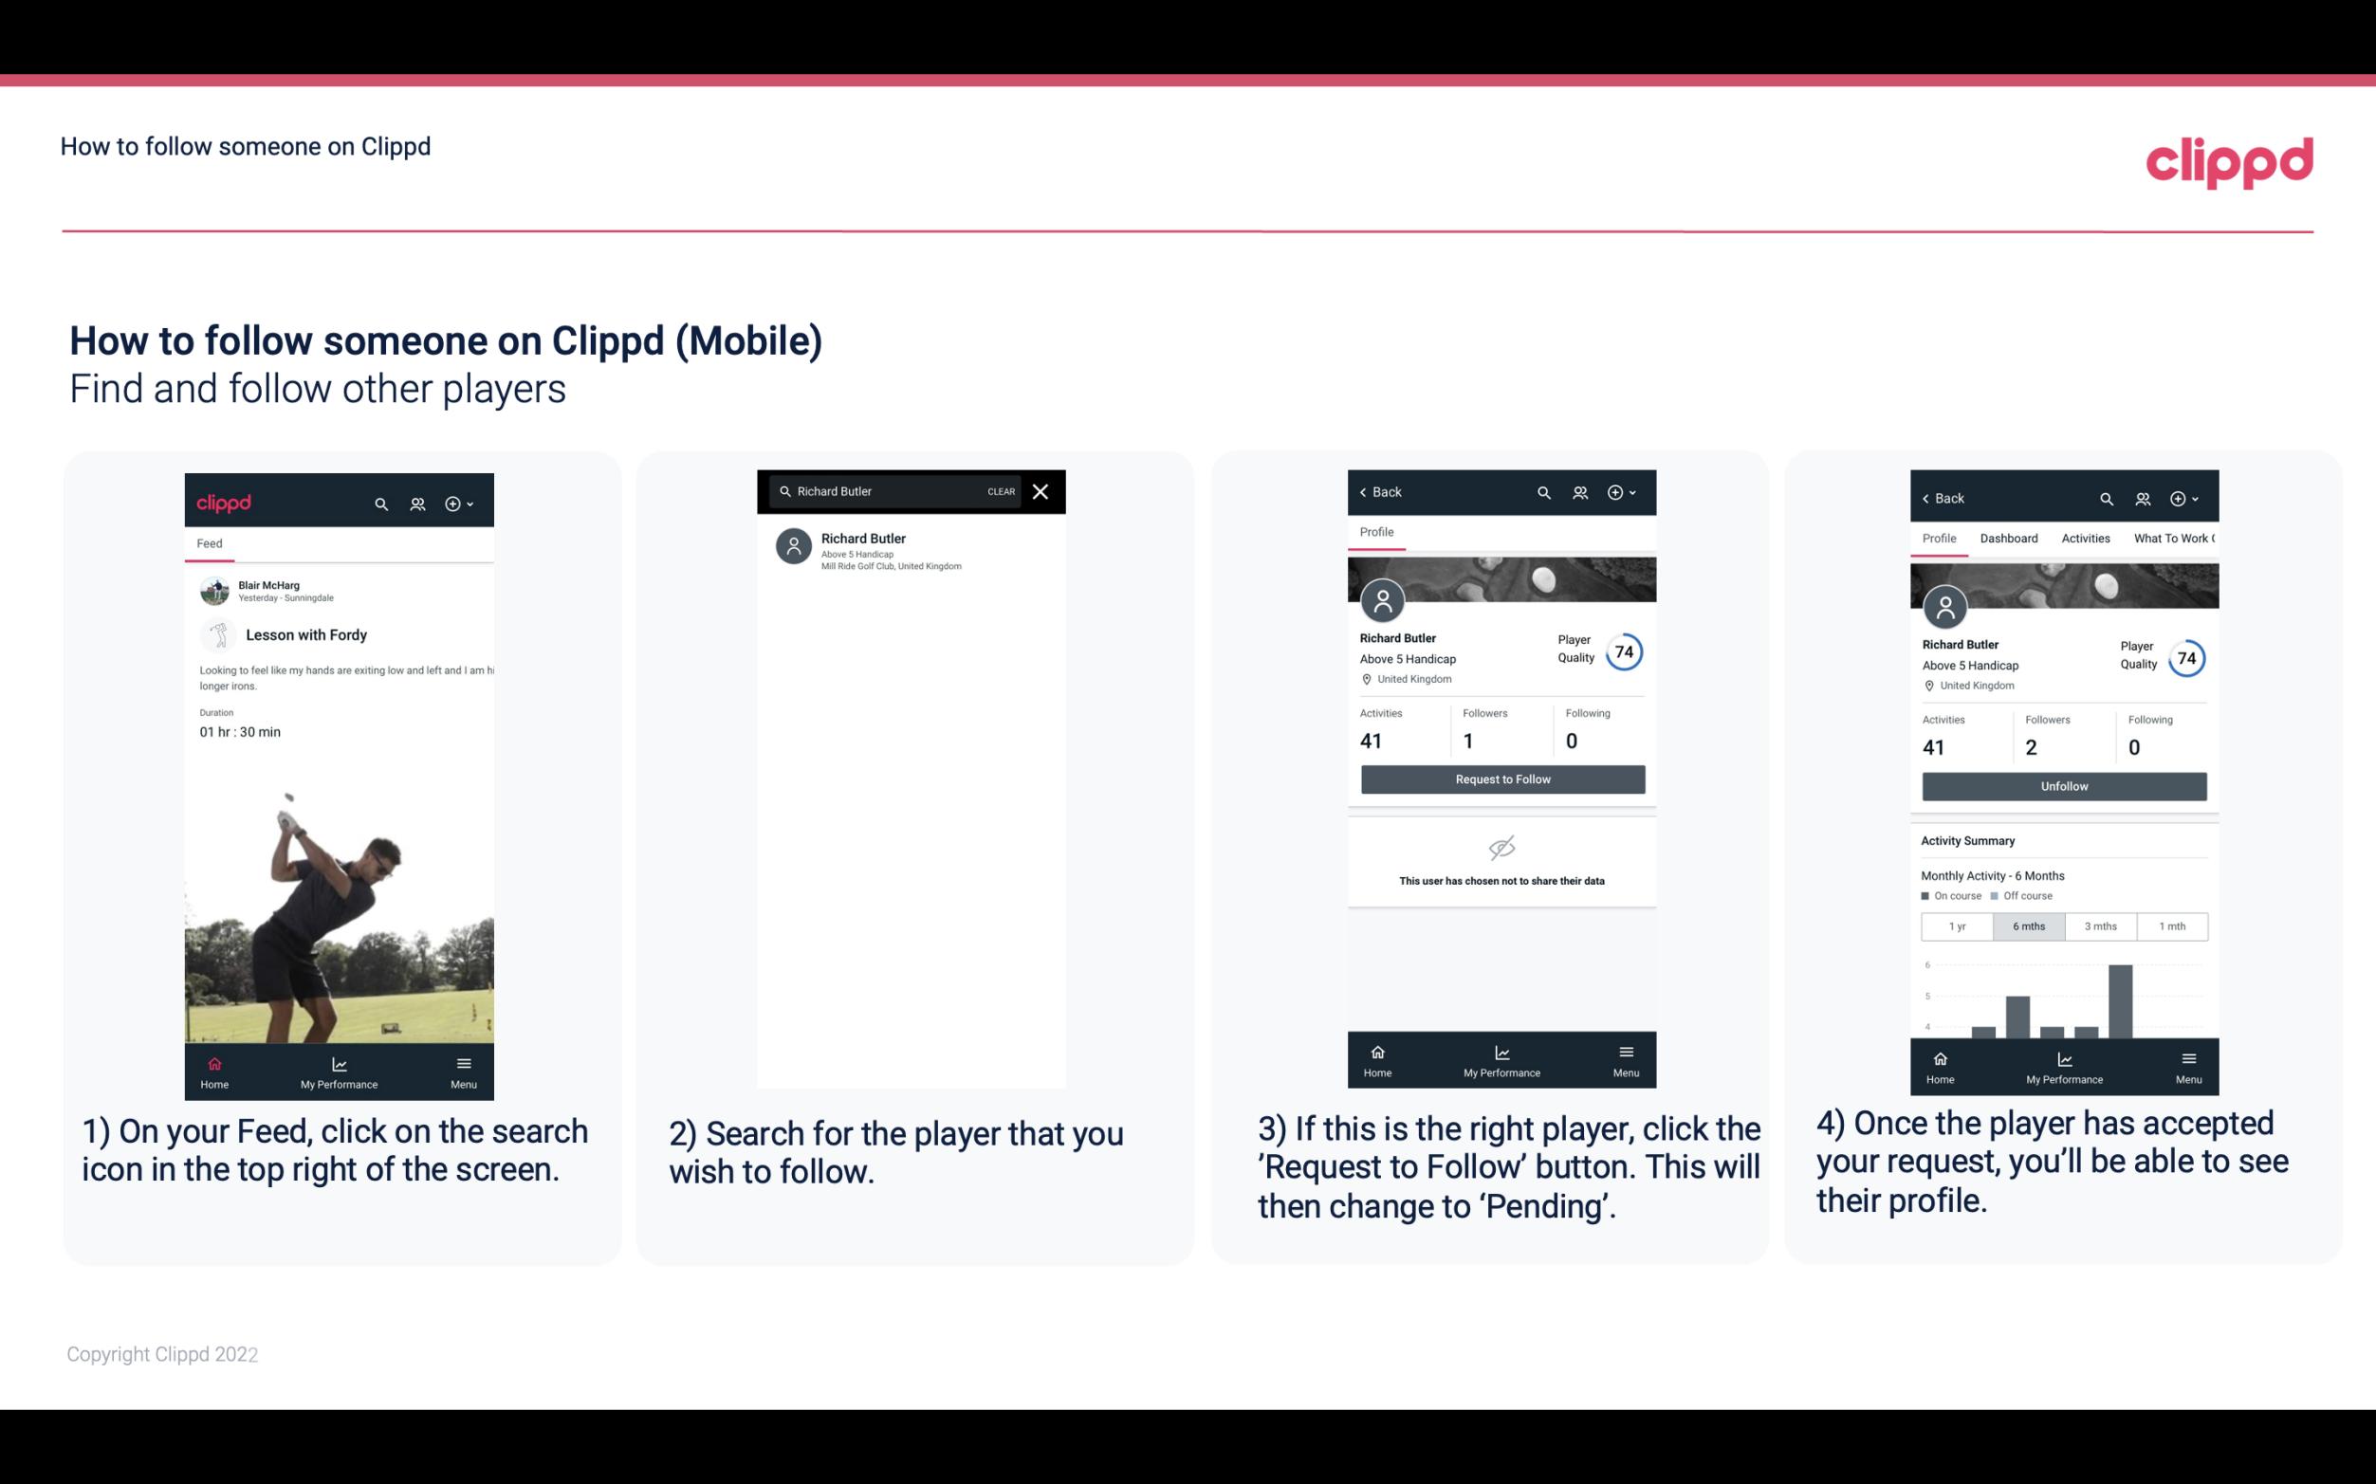Select the '1 y' activity filter option

(x=1956, y=925)
